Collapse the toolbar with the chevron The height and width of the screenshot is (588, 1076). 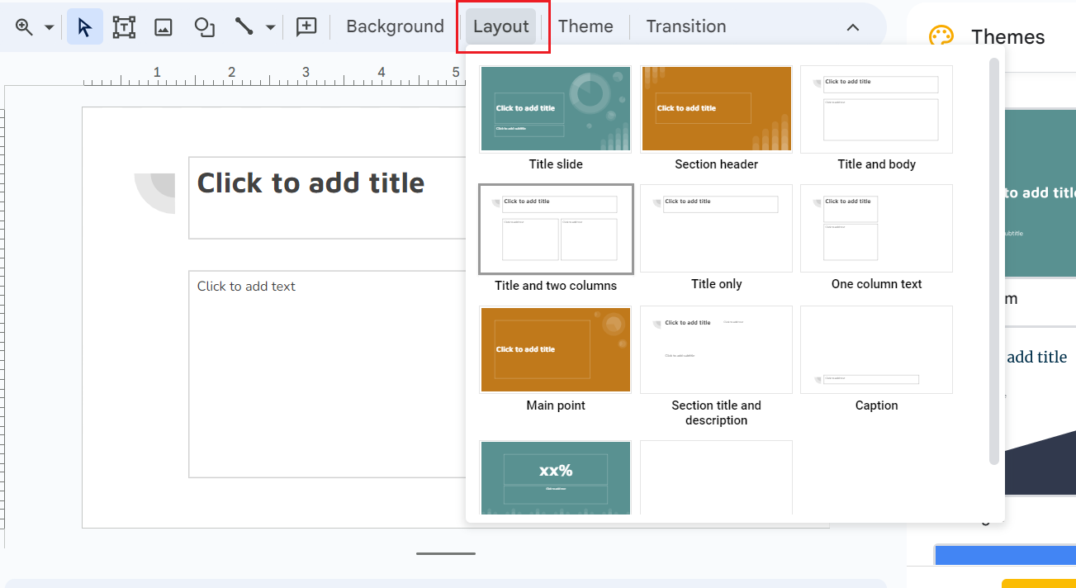coord(852,26)
